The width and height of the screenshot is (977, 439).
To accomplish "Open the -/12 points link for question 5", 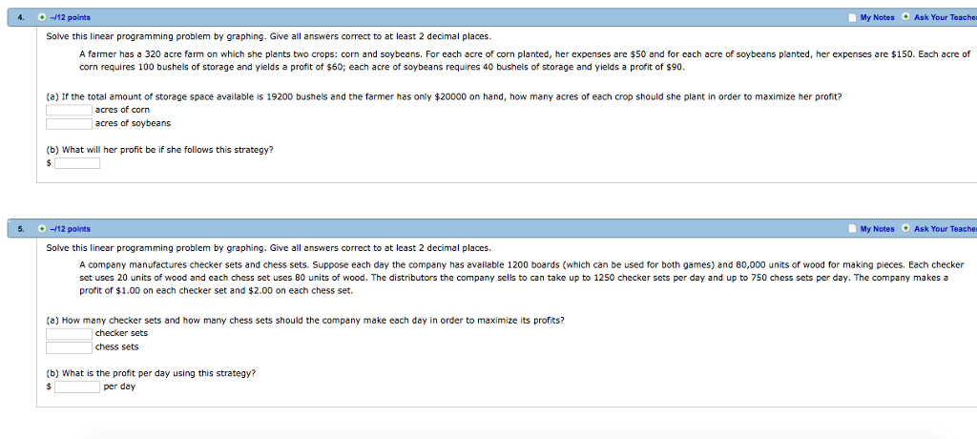I will (71, 229).
